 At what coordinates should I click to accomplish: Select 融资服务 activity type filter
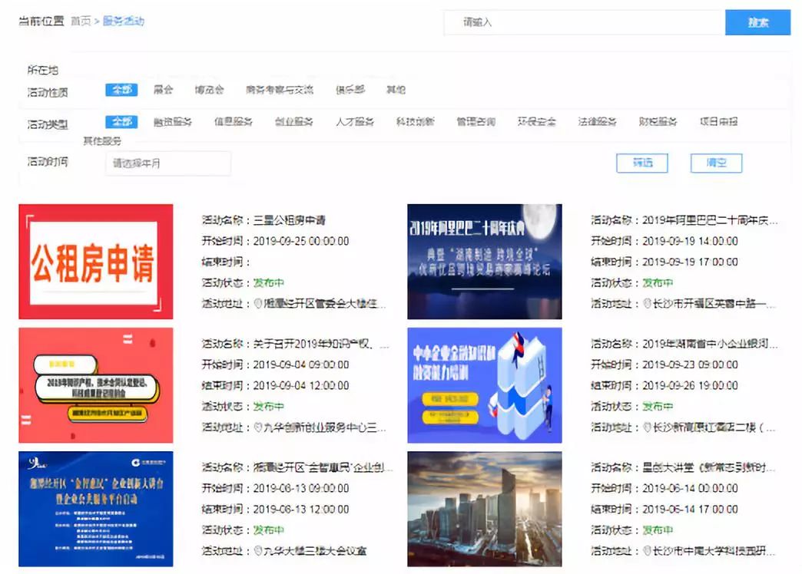coord(172,121)
